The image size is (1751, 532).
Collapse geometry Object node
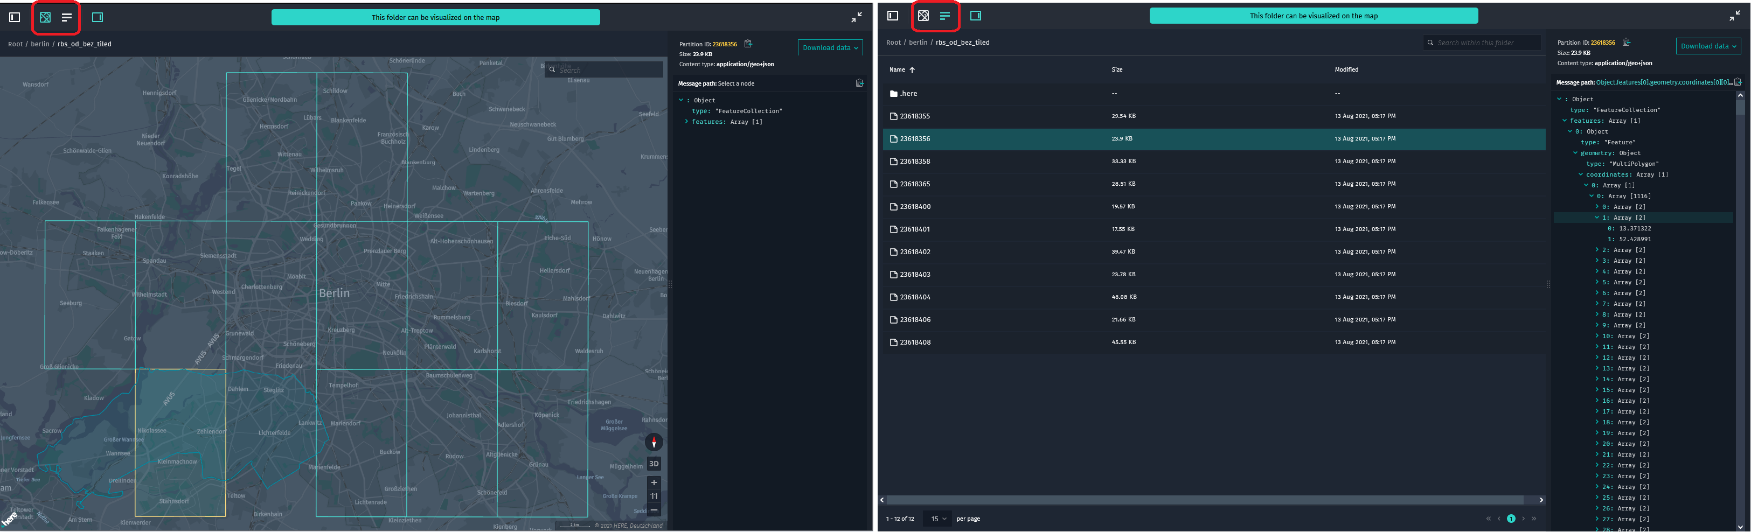[1575, 153]
